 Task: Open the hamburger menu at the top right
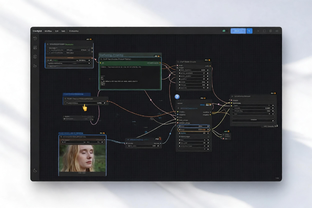coord(277,31)
